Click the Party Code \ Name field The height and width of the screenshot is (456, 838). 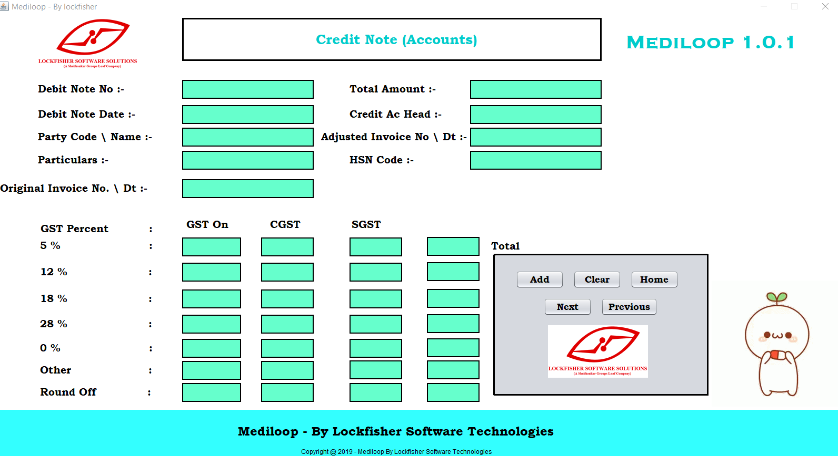(x=247, y=137)
